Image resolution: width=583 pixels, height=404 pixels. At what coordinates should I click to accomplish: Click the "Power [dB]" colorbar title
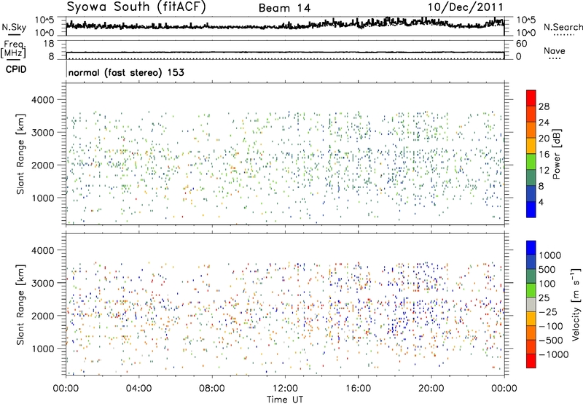click(556, 154)
